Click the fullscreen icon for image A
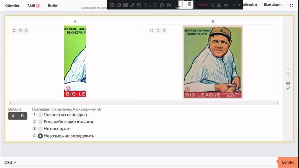 [x=14, y=30]
